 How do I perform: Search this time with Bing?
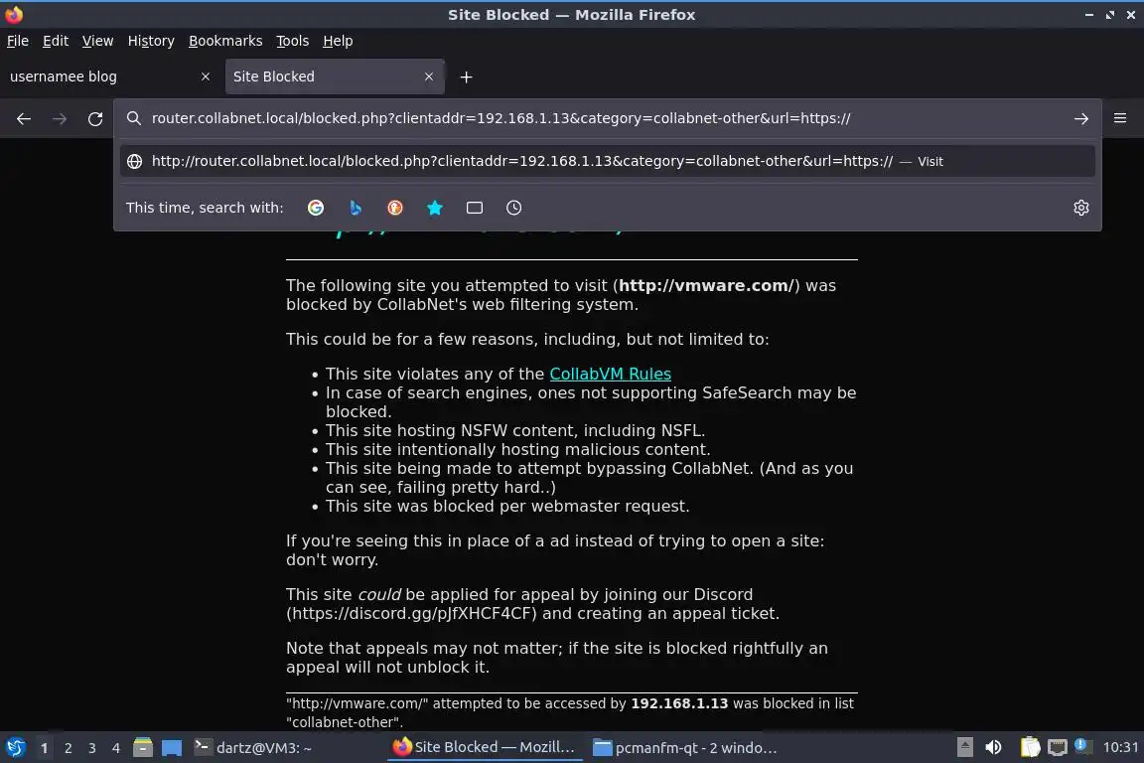(356, 208)
